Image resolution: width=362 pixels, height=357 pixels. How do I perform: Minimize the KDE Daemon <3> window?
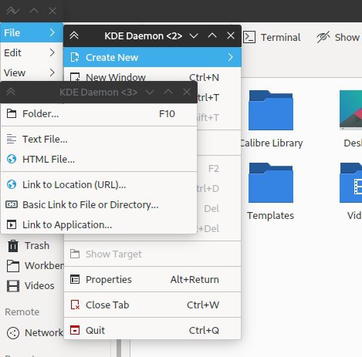pyautogui.click(x=150, y=92)
